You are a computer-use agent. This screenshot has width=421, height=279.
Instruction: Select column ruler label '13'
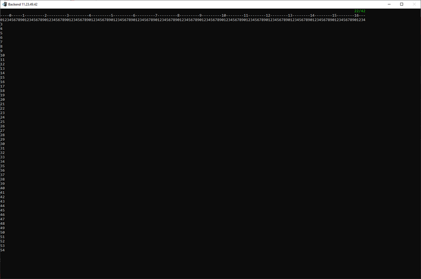coord(290,16)
